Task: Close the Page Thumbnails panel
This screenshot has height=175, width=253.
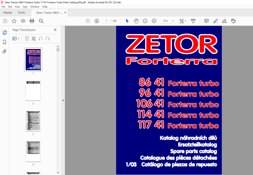Action: [x=55, y=30]
